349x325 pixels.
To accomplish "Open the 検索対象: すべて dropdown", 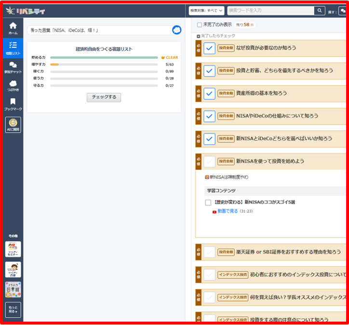I will (206, 10).
